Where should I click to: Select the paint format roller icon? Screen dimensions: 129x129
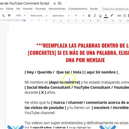point(9,16)
